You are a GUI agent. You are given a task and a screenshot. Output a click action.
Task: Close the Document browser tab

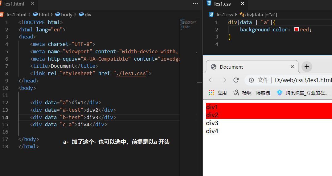292,67
